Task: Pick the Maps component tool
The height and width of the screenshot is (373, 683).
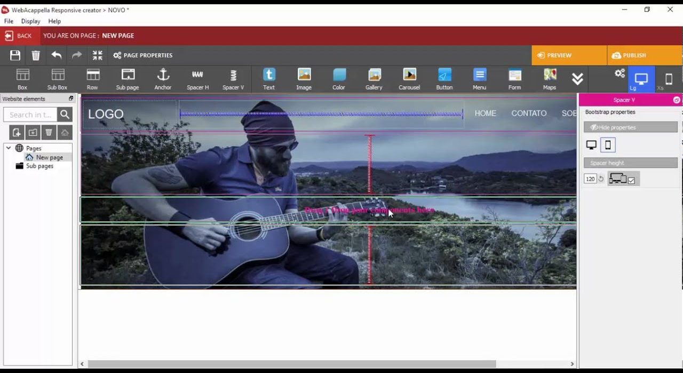Action: click(550, 79)
